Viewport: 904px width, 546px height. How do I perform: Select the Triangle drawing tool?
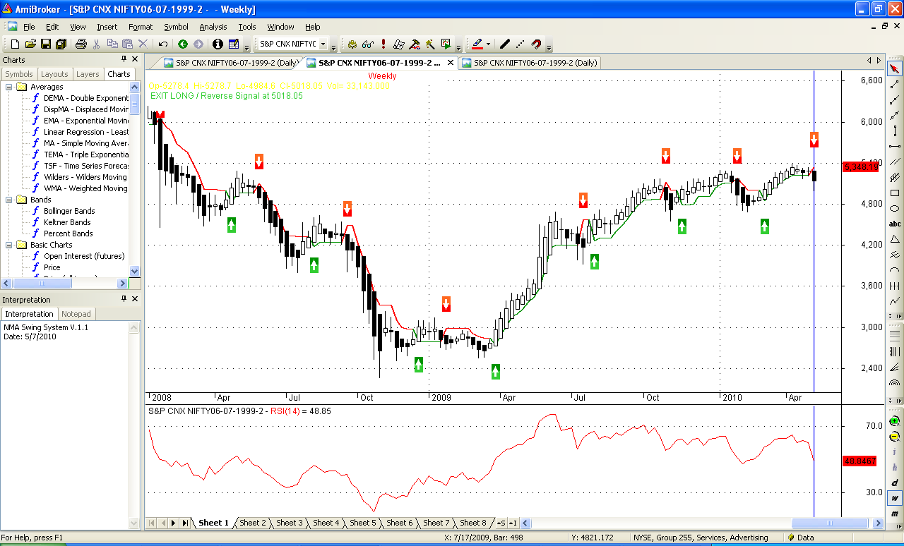pyautogui.click(x=895, y=239)
